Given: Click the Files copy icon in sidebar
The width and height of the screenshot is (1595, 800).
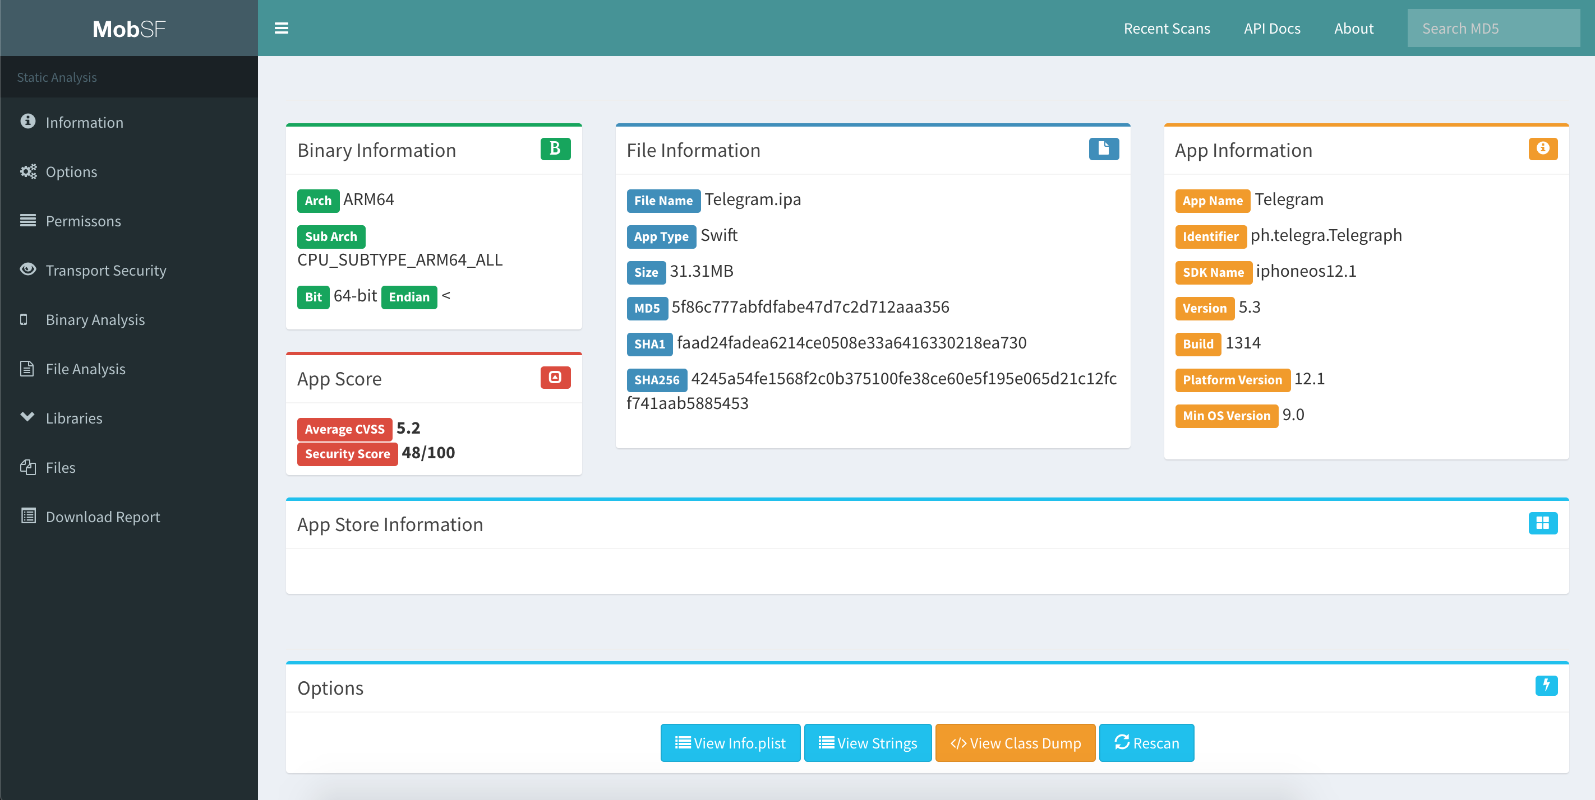Looking at the screenshot, I should pyautogui.click(x=28, y=467).
